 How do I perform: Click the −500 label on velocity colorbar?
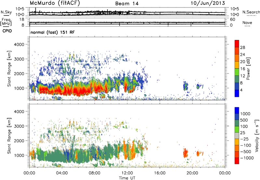pyautogui.click(x=246, y=152)
